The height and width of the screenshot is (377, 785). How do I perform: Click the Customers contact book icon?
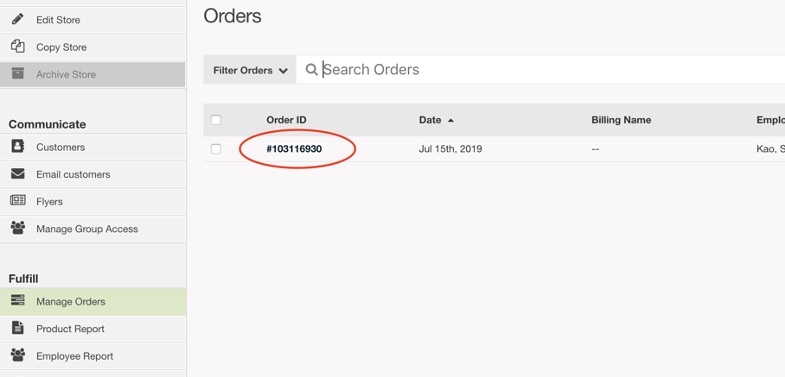click(17, 147)
